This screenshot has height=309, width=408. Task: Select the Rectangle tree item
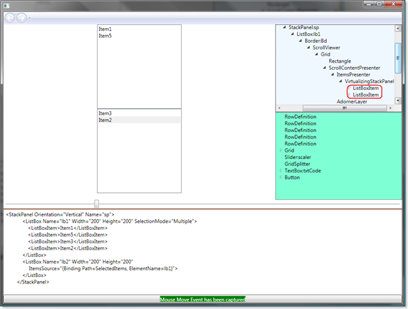(x=340, y=61)
